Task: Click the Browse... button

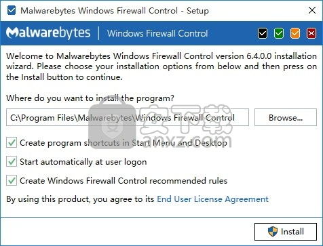Action: [286, 117]
